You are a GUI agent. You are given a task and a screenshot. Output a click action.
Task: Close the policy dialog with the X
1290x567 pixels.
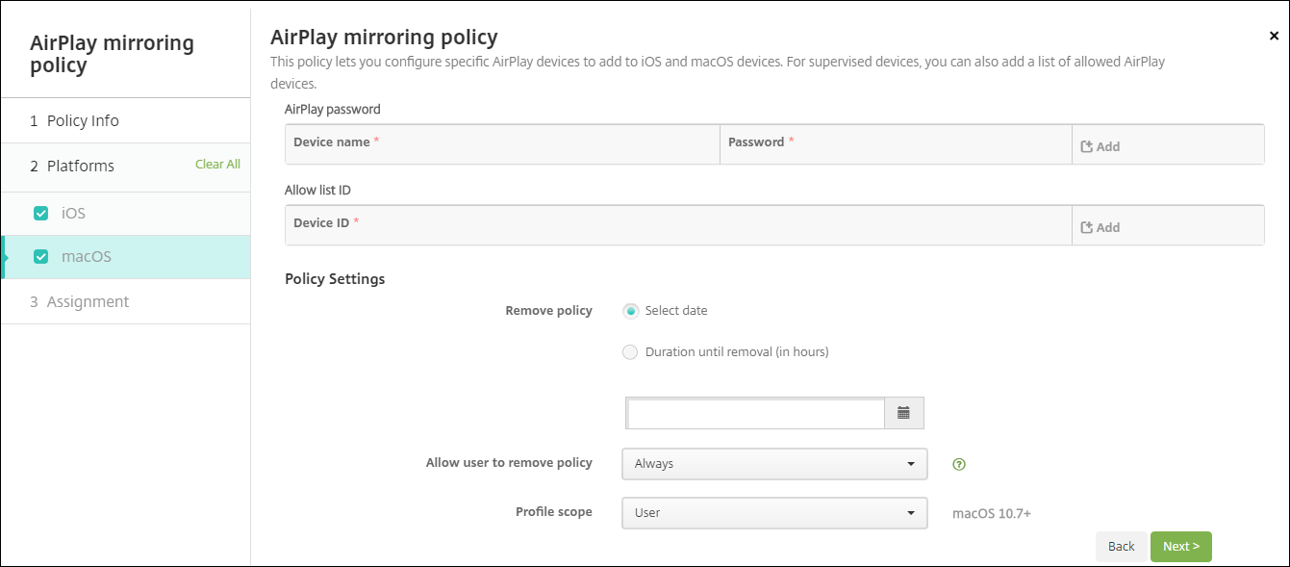(x=1275, y=36)
